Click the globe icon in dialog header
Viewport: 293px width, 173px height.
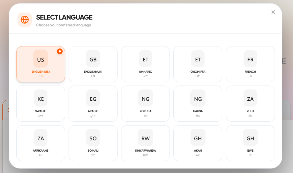tap(25, 20)
